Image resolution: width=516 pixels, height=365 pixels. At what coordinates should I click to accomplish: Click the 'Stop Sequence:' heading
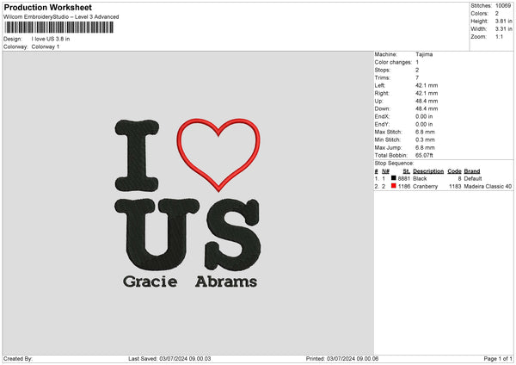394,163
